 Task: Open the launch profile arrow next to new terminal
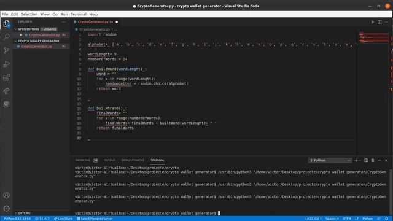coord(360,161)
